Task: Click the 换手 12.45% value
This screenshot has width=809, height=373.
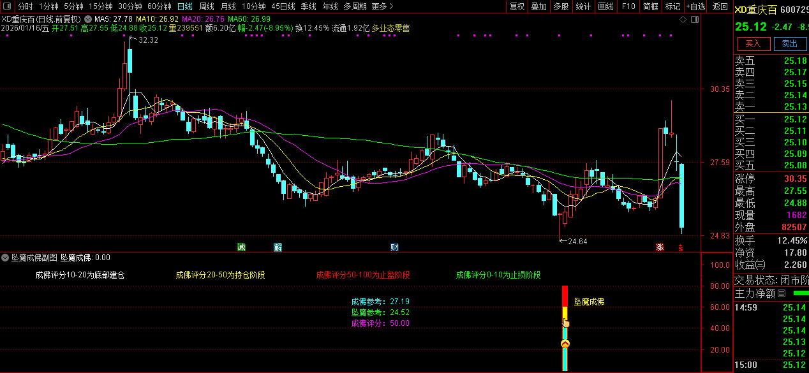Action: pyautogui.click(x=791, y=240)
